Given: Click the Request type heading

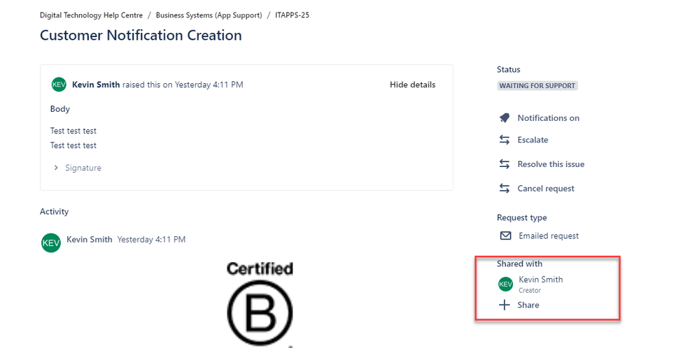Looking at the screenshot, I should coord(521,217).
